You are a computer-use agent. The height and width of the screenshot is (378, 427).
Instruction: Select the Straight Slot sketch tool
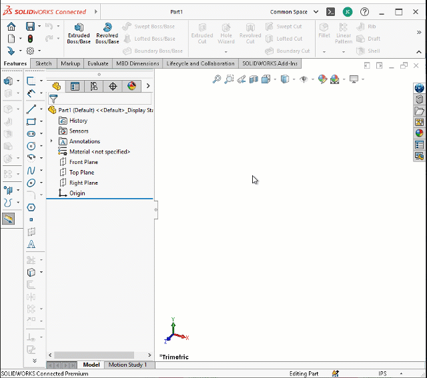(31, 133)
